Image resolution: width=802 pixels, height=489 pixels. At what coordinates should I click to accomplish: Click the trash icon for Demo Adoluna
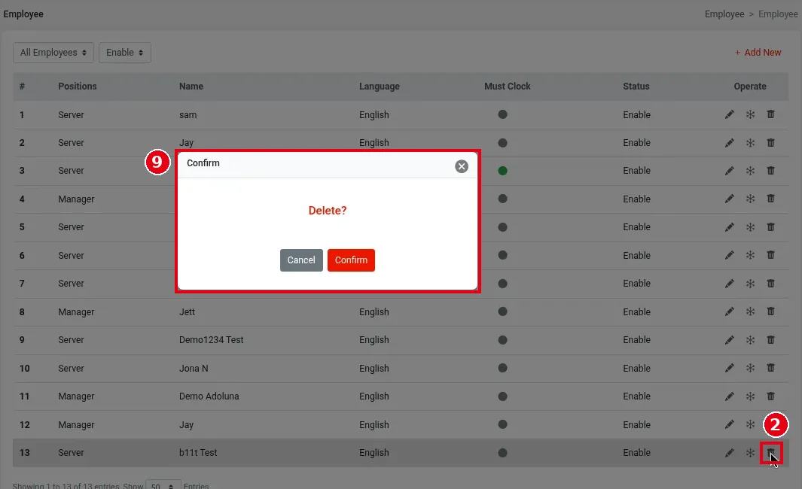(x=771, y=396)
